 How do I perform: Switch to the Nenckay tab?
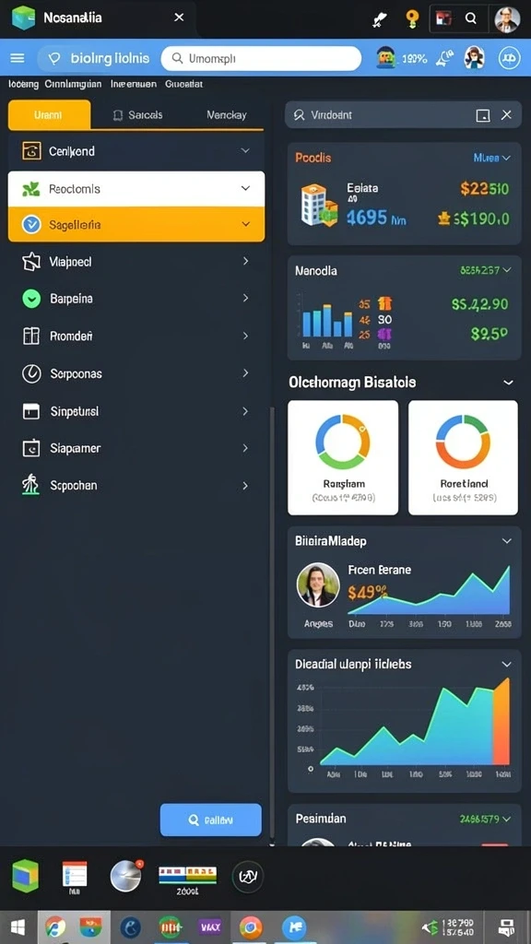tap(227, 114)
